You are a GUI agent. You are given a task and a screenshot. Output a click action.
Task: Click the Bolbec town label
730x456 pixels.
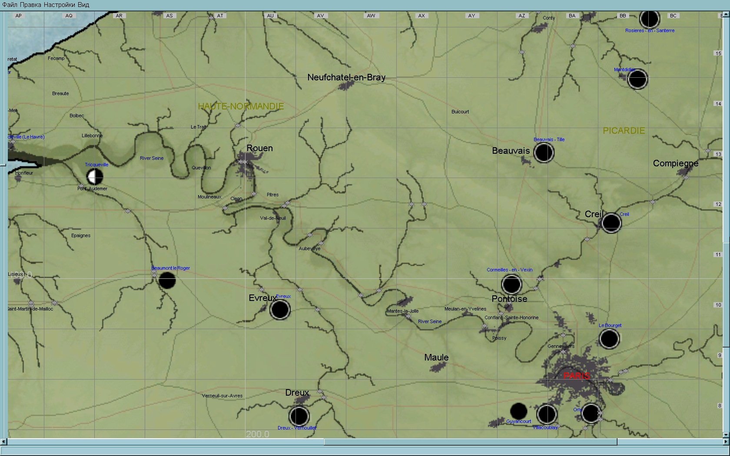(77, 116)
